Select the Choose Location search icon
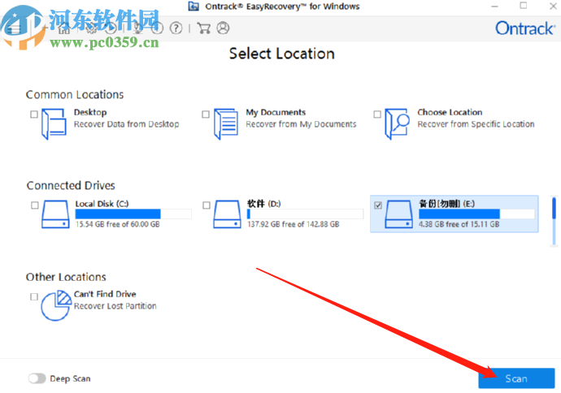561x393 pixels. [397, 123]
